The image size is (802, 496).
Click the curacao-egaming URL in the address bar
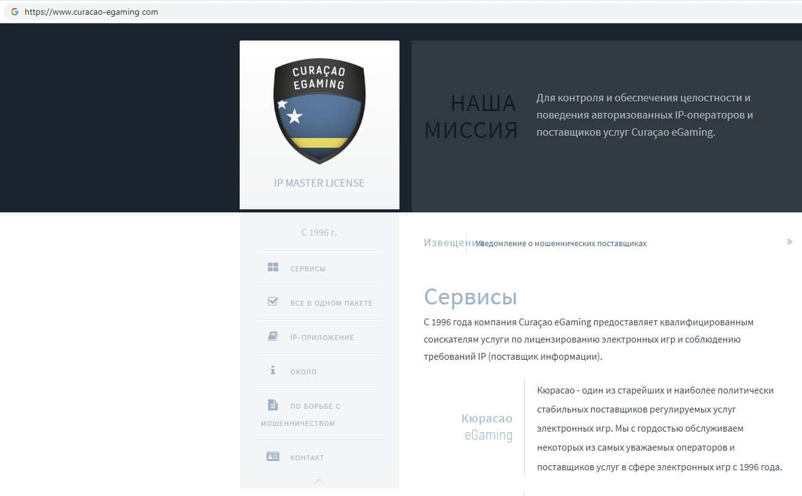click(91, 12)
